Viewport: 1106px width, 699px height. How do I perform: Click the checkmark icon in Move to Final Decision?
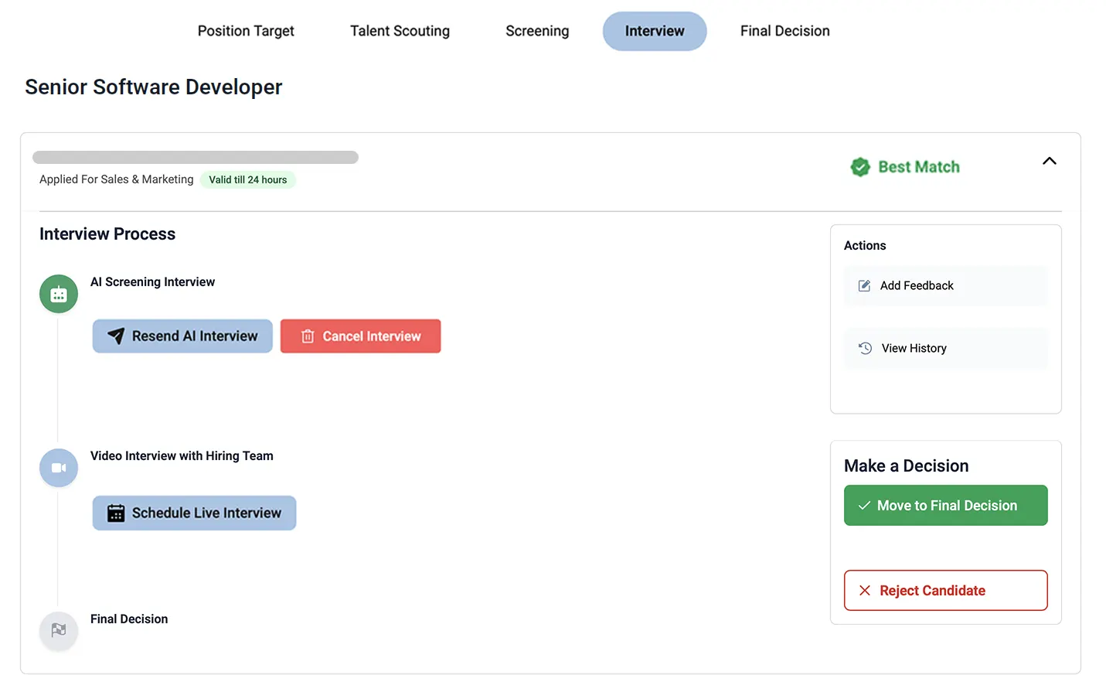[863, 505]
